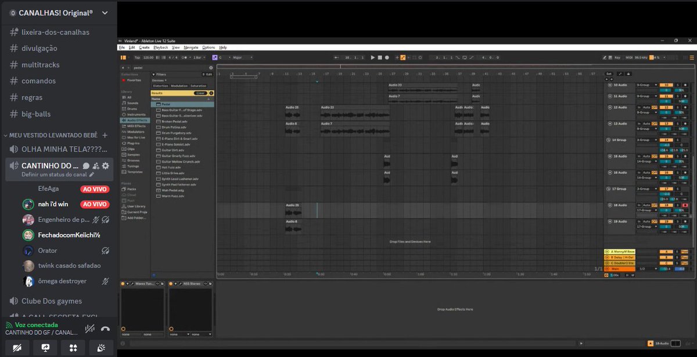
Task: Select Audio Effects browser category
Action: pos(135,120)
